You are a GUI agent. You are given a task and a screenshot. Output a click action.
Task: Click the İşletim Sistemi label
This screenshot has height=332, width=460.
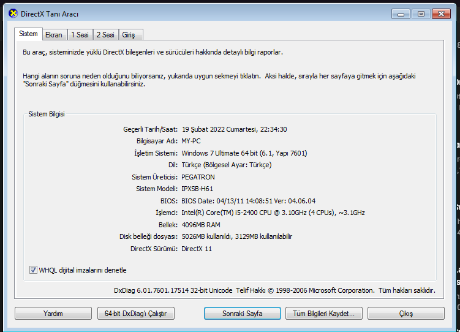pos(156,153)
